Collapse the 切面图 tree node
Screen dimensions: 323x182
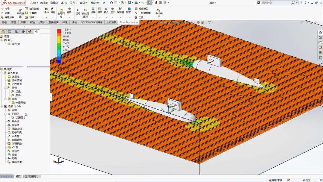tap(5, 114)
